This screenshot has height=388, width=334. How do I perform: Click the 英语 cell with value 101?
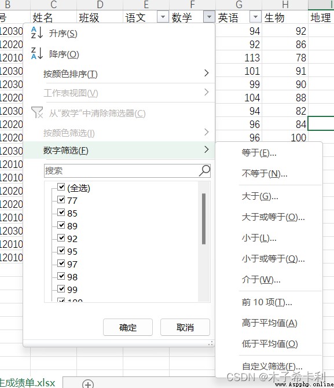tap(238, 71)
